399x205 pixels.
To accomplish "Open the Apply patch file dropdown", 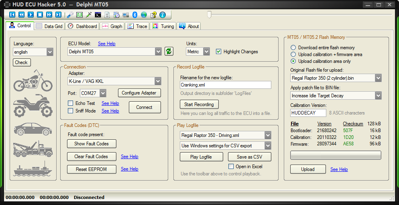I will pos(378,95).
